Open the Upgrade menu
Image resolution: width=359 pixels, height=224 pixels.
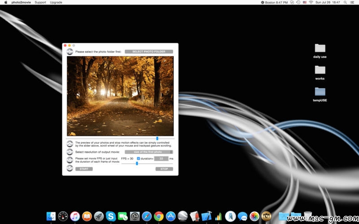(56, 2)
